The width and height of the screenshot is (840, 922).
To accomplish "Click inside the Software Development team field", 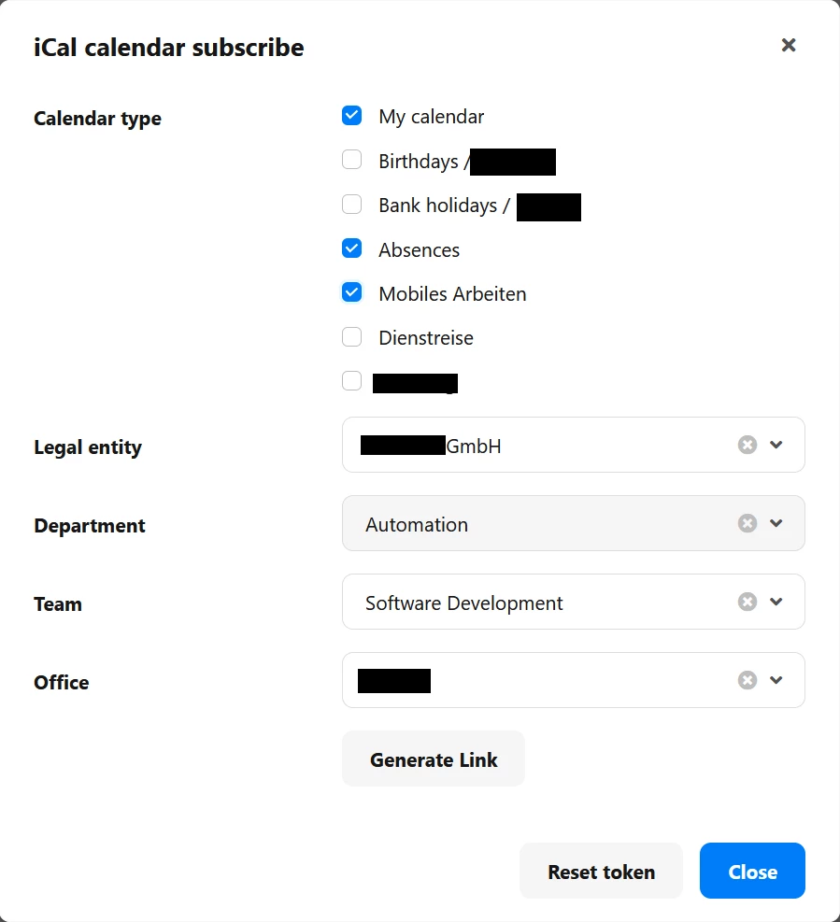I will coord(574,602).
